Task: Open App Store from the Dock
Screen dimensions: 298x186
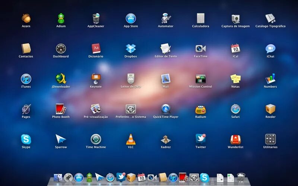Action: 79,178
